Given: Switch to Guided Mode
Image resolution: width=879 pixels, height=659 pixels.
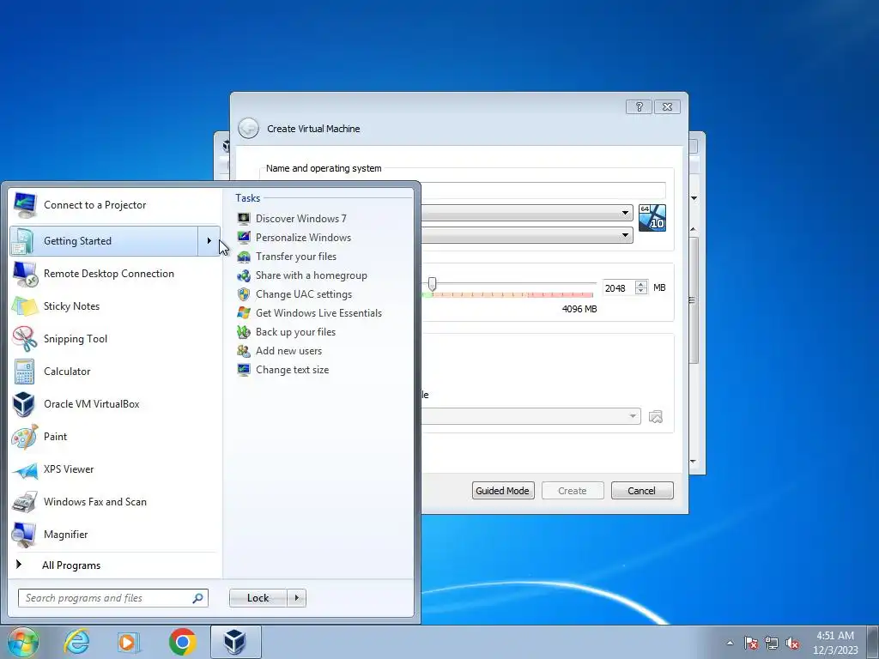Looking at the screenshot, I should tap(503, 491).
